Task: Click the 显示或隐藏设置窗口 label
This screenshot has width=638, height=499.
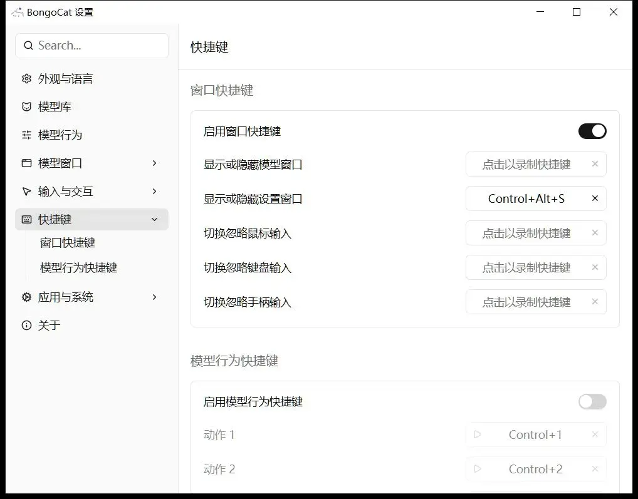Action: pyautogui.click(x=253, y=198)
